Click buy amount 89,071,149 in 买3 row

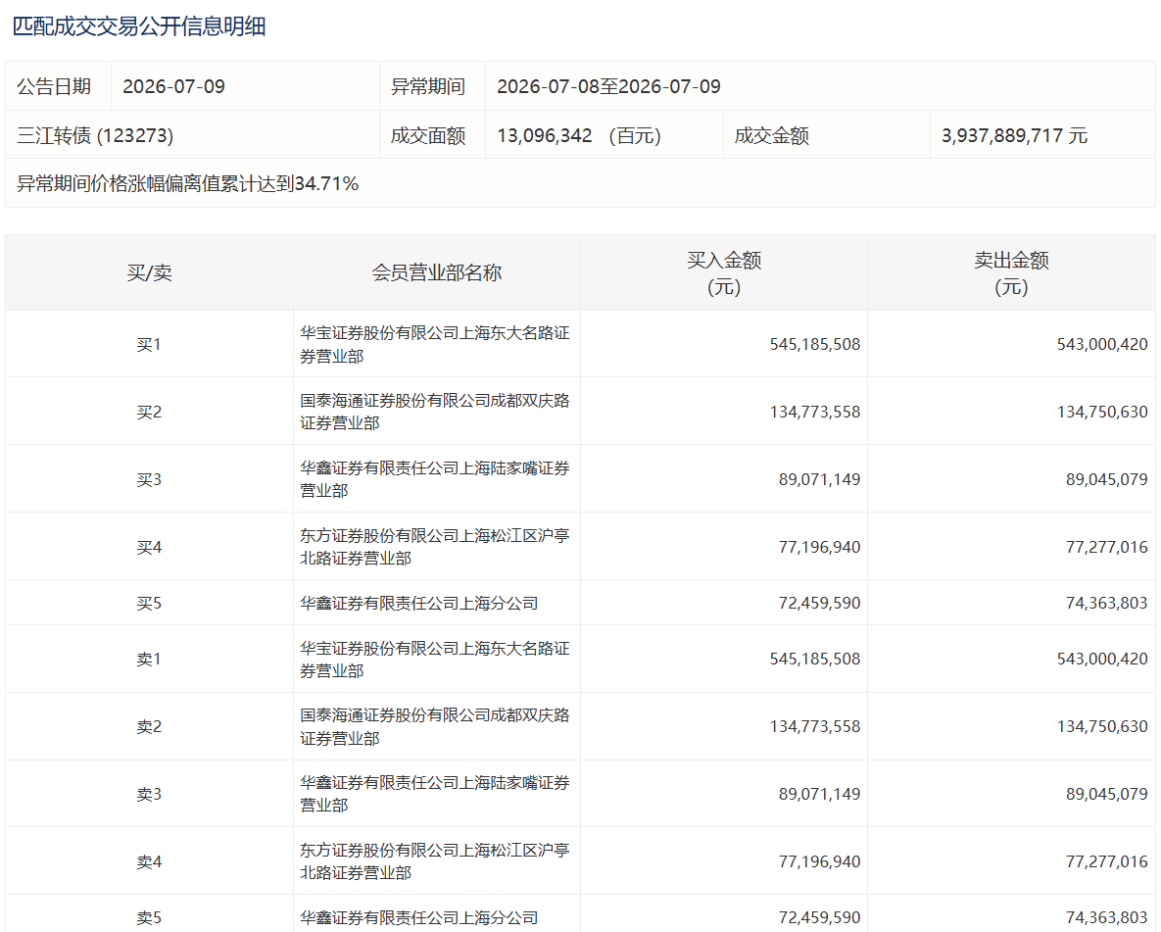point(819,479)
